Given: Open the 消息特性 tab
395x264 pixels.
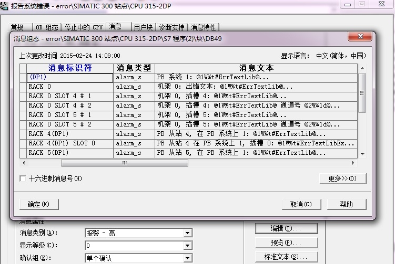Looking at the screenshot, I should pyautogui.click(x=203, y=27).
